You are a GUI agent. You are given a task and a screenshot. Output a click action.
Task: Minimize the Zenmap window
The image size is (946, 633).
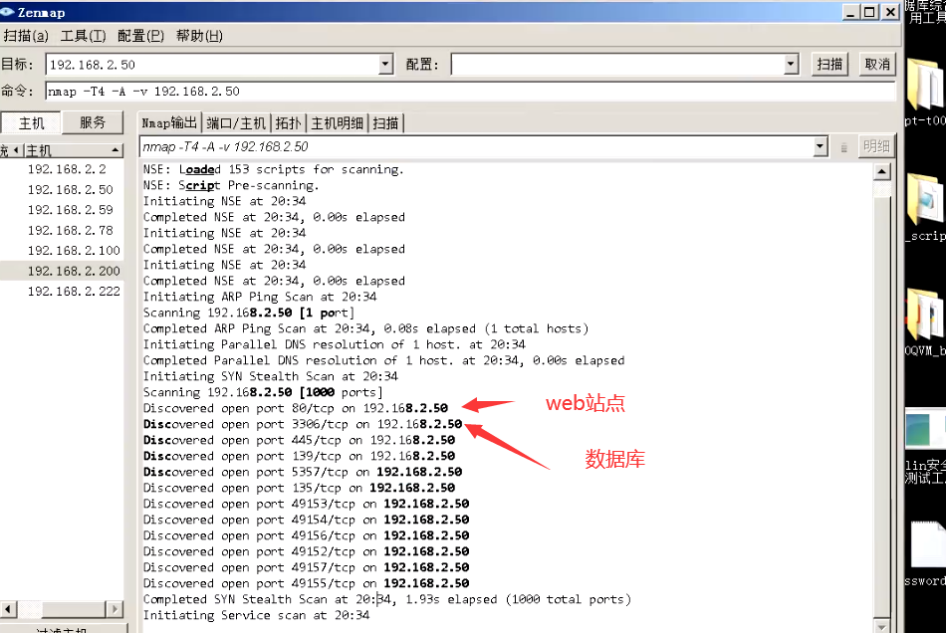click(x=850, y=12)
